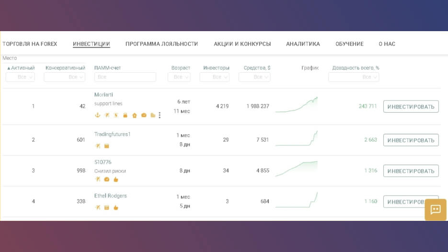Click the calendar icon under Tradingfutures1
This screenshot has height=252, width=448.
coord(106,146)
